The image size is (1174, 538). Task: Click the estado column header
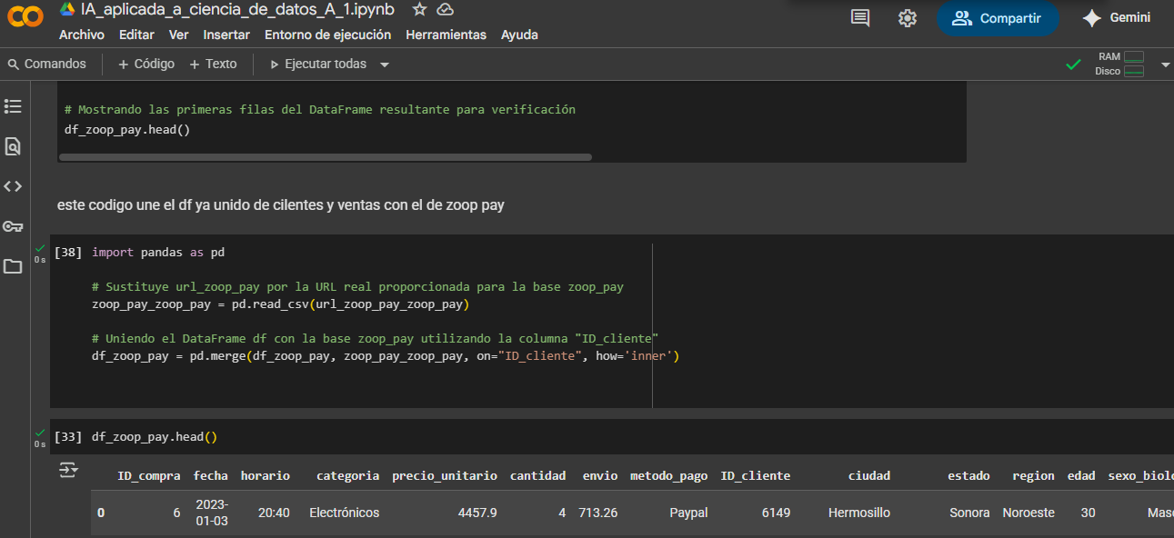pyautogui.click(x=969, y=475)
